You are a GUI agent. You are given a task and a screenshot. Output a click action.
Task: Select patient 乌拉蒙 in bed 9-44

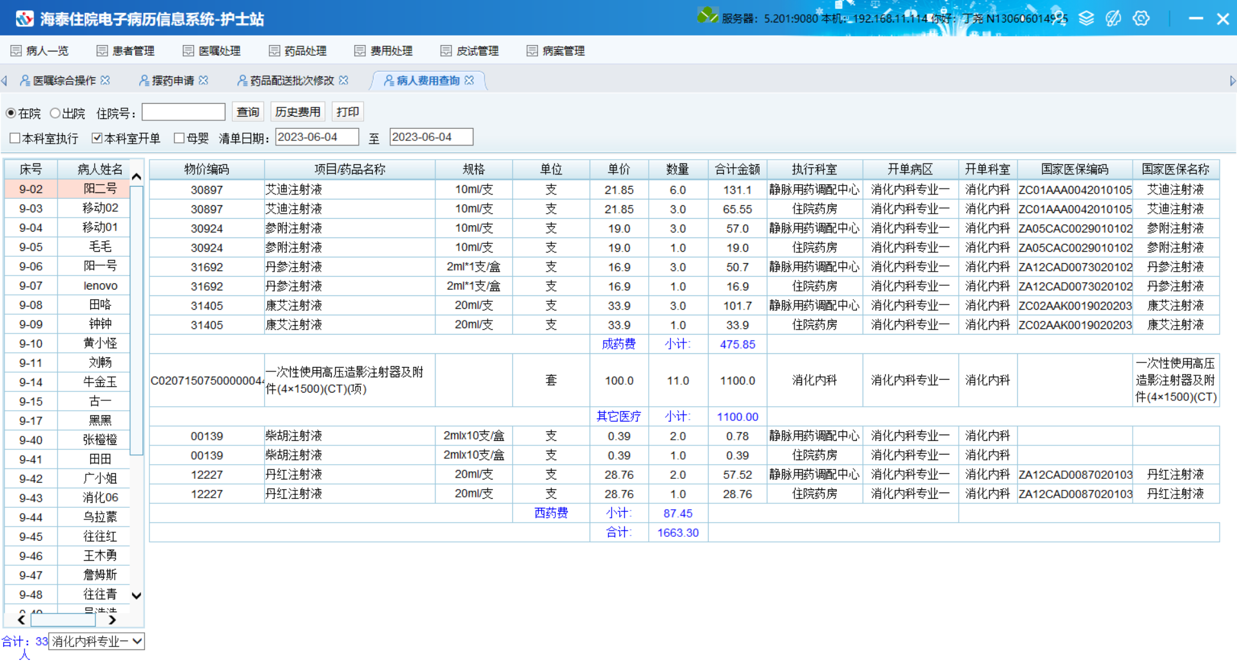[x=67, y=518]
